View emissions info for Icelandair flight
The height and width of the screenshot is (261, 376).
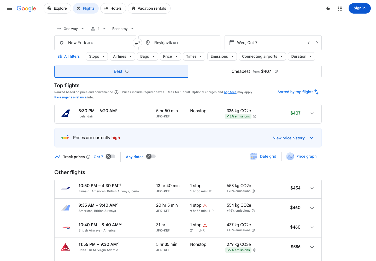point(255,116)
